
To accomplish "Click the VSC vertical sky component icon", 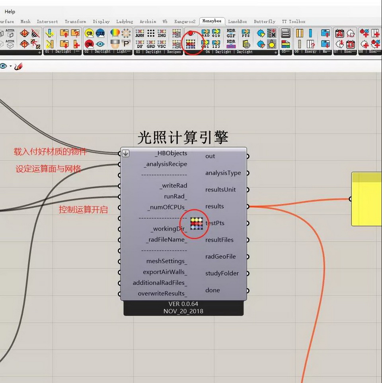I will click(162, 44).
